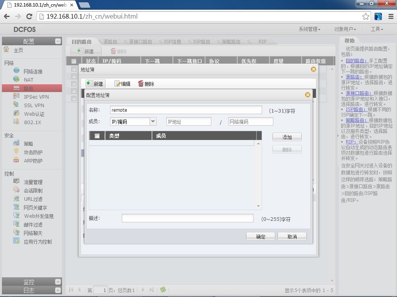Open the 流量管理 icon
This screenshot has height=297, width=397.
[16, 181]
